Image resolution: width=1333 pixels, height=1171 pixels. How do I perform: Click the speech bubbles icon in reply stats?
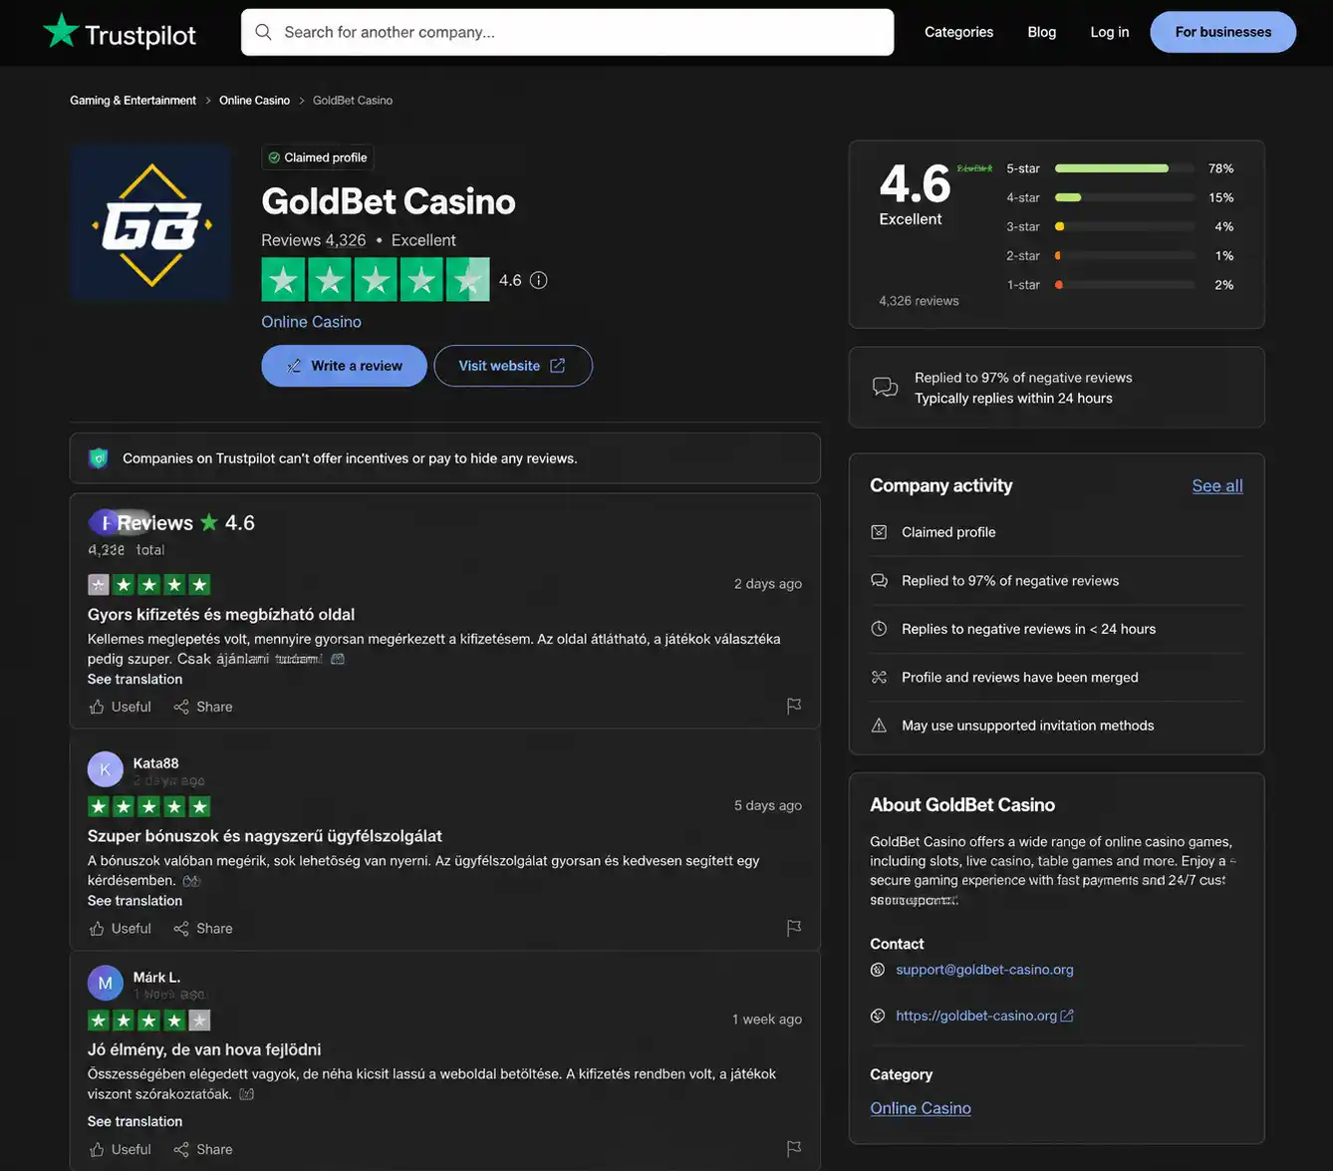point(885,387)
